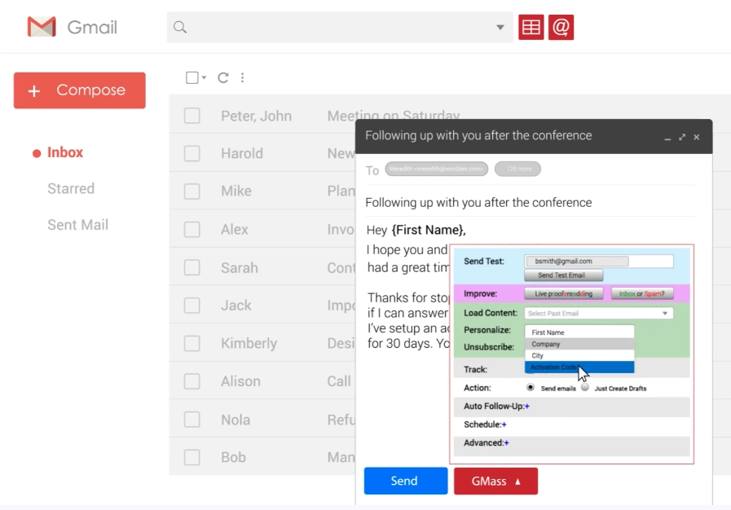This screenshot has height=510, width=731.
Task: Click the compose subject line field
Action: pyautogui.click(x=530, y=203)
